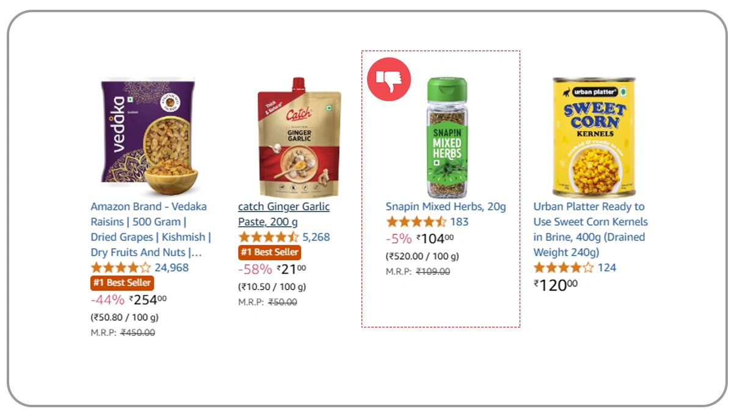The height and width of the screenshot is (417, 734).
Task: Click the ₹120 Sweet Corn price
Action: [x=555, y=285]
